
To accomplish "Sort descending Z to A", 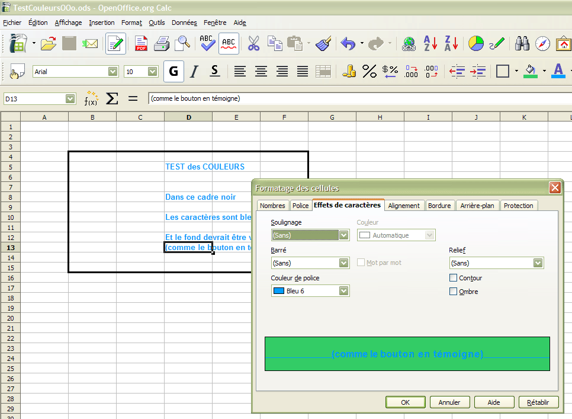I will pos(451,43).
